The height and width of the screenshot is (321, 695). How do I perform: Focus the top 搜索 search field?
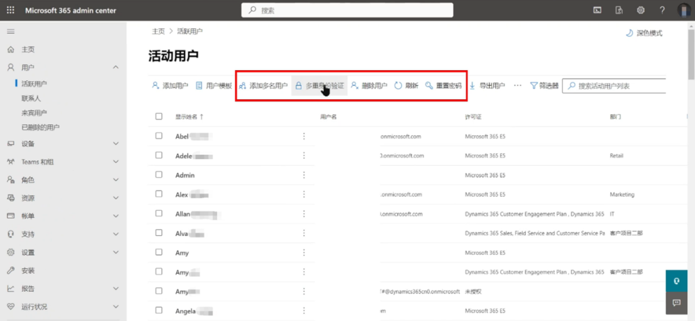[347, 10]
